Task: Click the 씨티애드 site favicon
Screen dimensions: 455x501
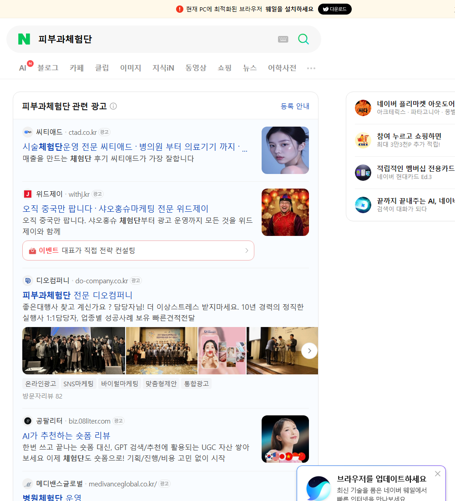Action: pos(28,132)
